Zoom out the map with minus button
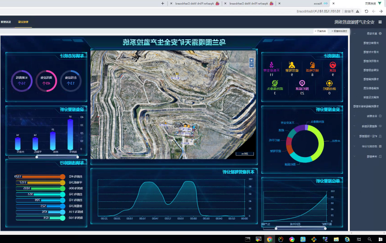 252,65
